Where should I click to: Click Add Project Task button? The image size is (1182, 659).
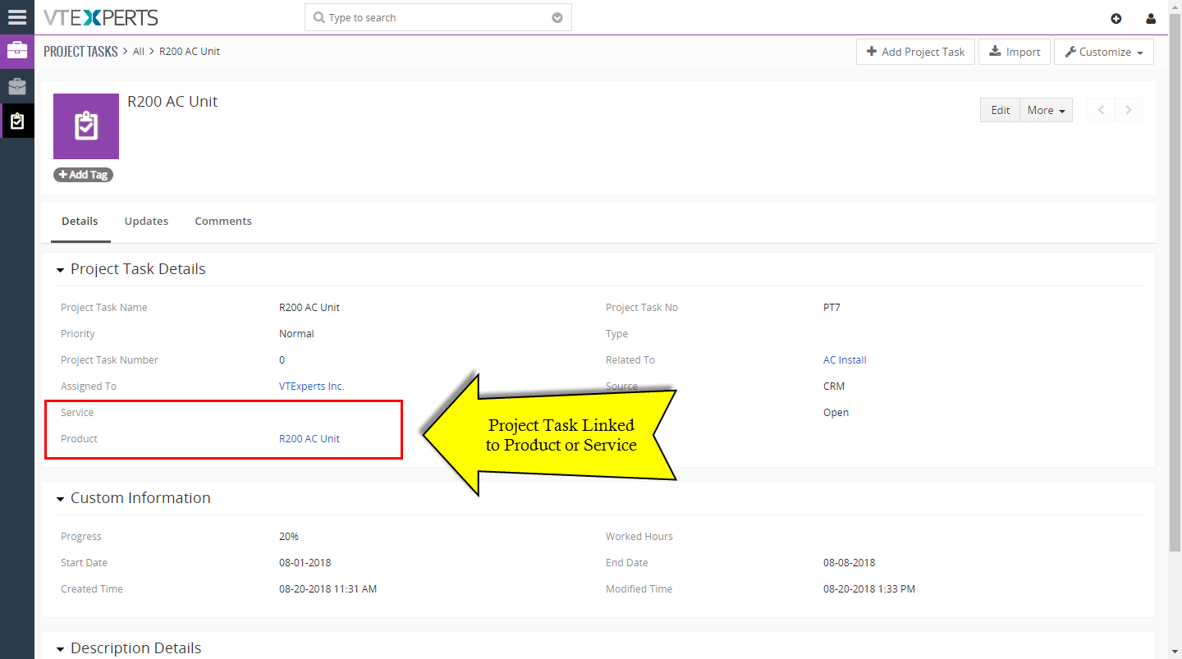tap(915, 52)
